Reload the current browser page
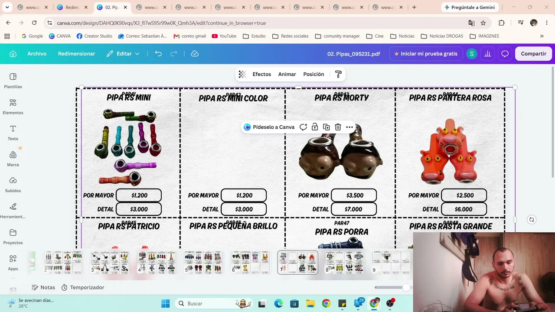555x312 pixels. (x=34, y=23)
